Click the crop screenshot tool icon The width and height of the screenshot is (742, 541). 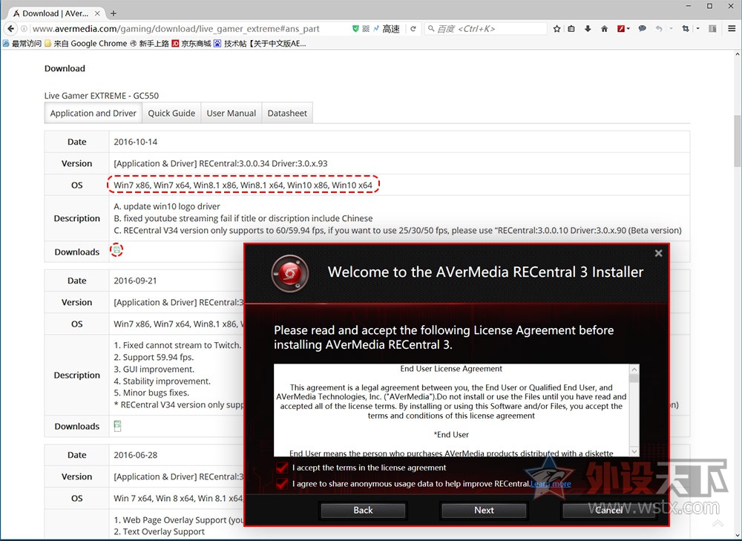tap(685, 29)
